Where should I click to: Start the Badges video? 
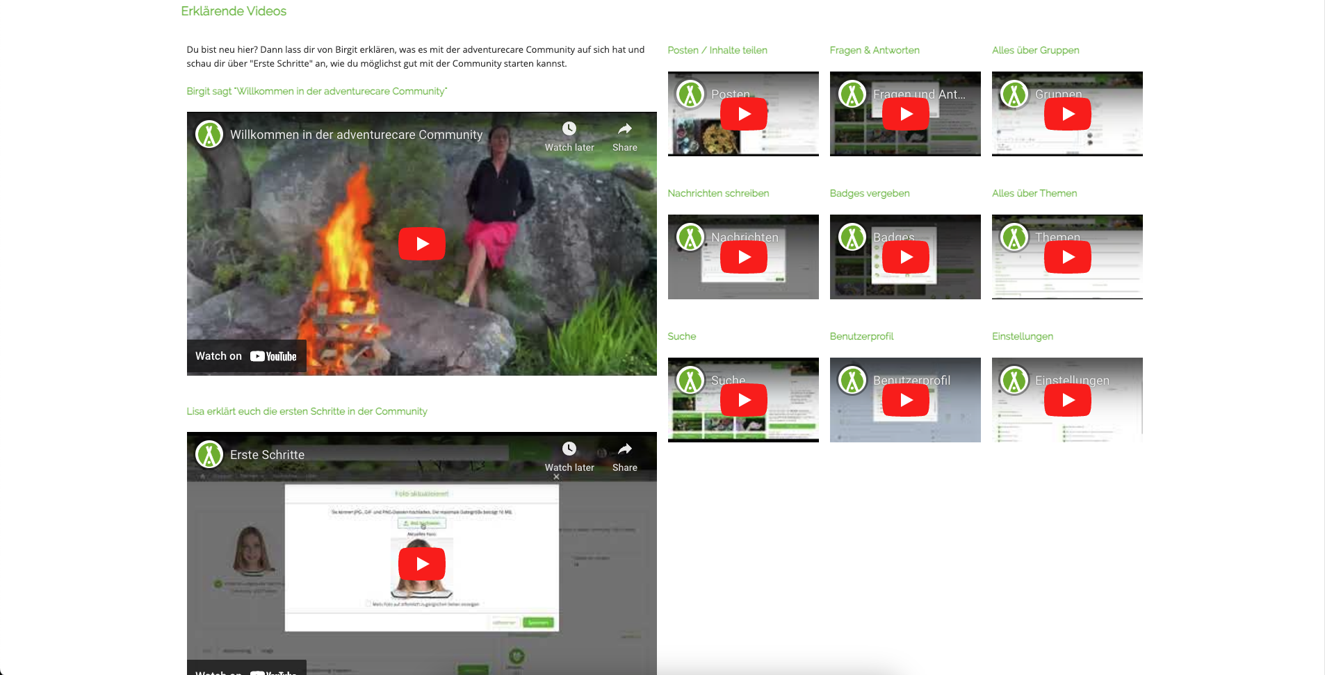point(905,257)
